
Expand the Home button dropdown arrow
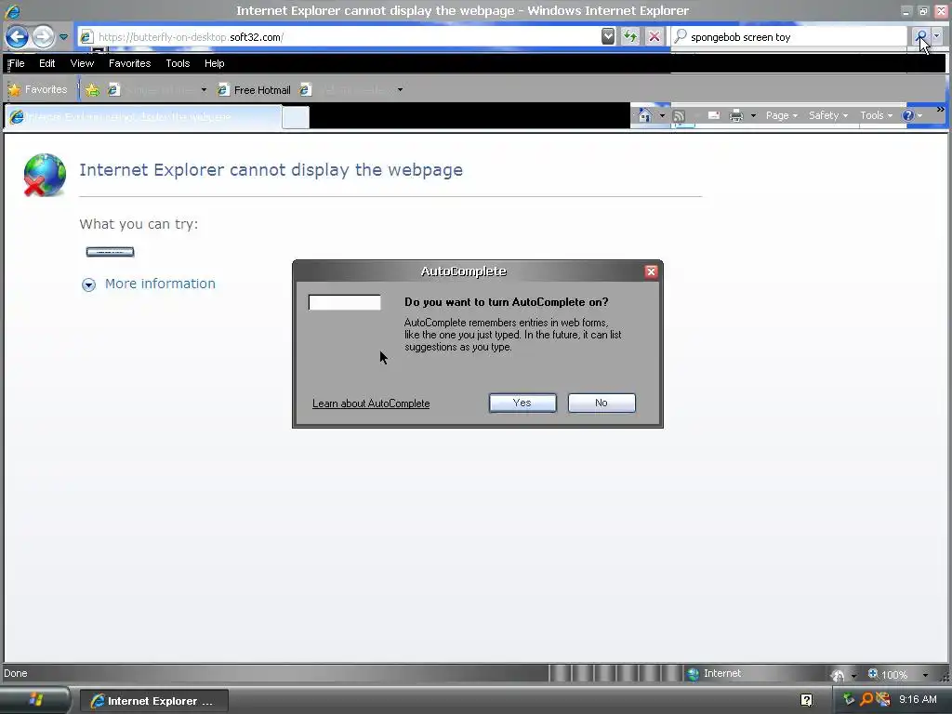[662, 115]
